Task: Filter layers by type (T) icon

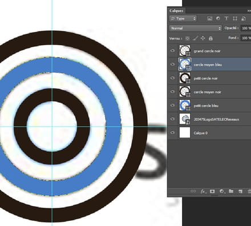Action: [x=226, y=18]
